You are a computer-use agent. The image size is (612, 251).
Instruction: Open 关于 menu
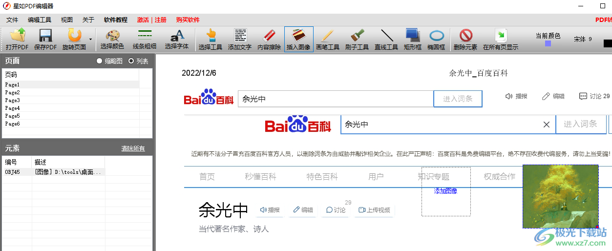coord(88,20)
